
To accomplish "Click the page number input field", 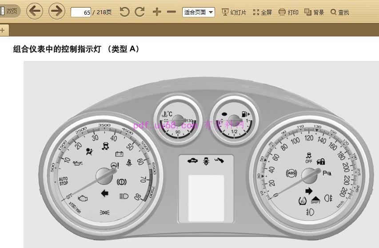I will click(81, 12).
